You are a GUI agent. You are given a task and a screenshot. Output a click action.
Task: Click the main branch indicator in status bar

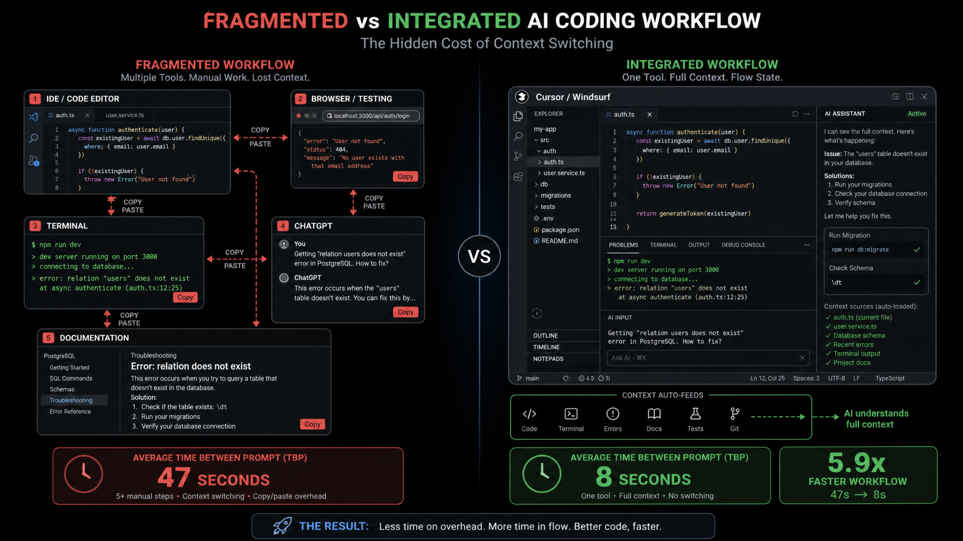tap(528, 378)
